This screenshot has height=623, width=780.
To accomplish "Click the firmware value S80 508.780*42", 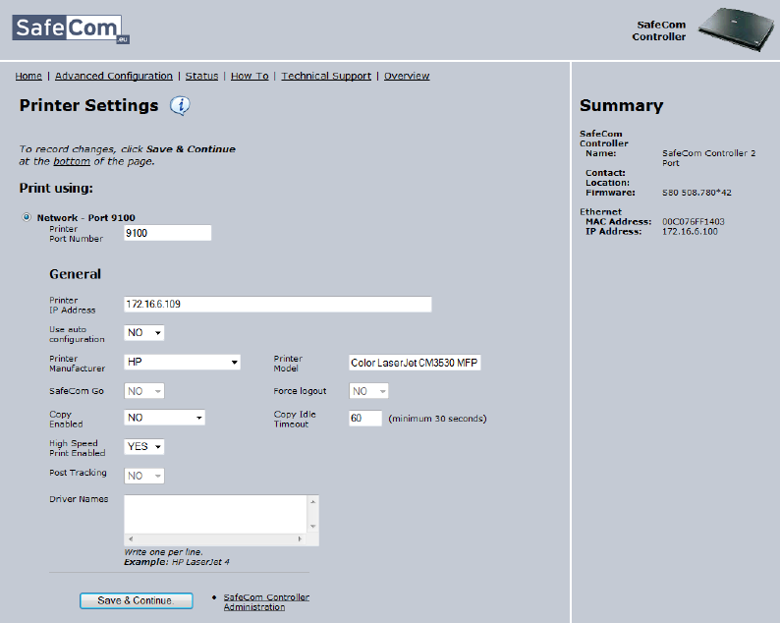I will pyautogui.click(x=696, y=193).
